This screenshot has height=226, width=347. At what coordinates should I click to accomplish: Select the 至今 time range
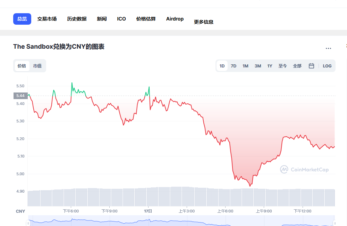[282, 66]
